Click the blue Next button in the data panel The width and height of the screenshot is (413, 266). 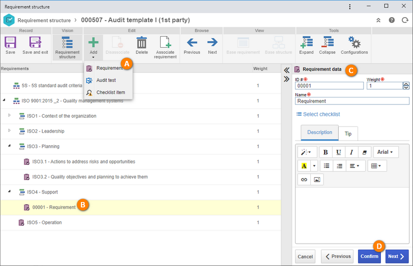click(397, 256)
